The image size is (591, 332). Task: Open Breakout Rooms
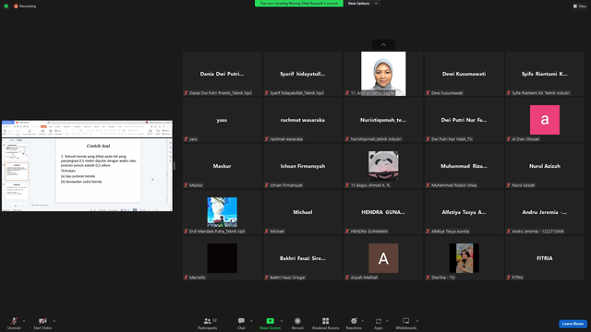point(326,323)
